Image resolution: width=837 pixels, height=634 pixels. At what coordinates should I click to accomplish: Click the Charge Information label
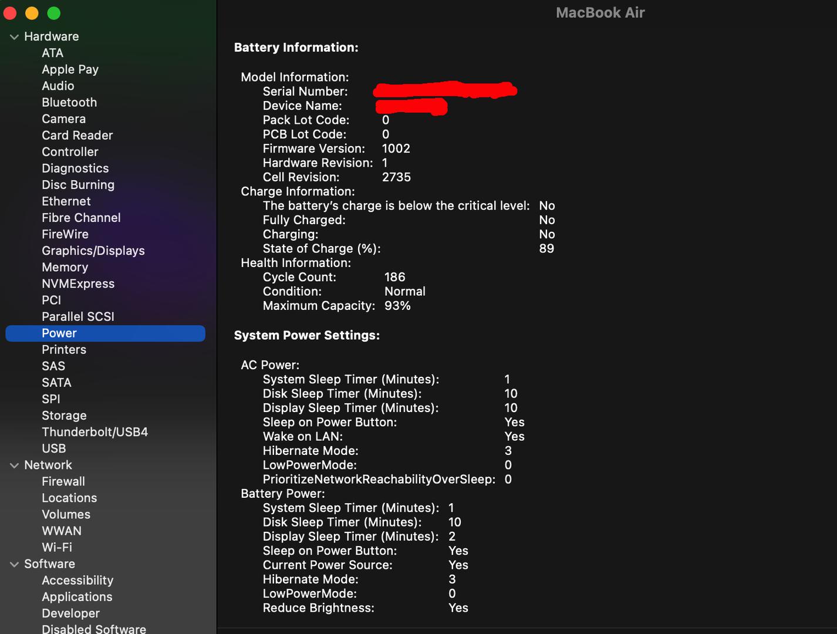[x=298, y=191]
